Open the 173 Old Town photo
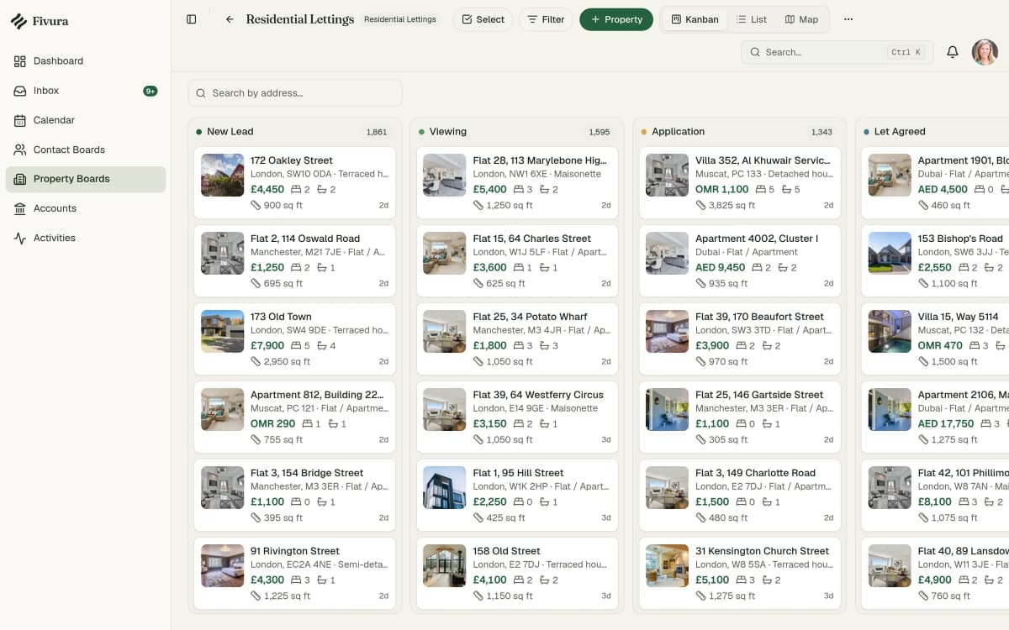This screenshot has width=1009, height=630. [223, 331]
